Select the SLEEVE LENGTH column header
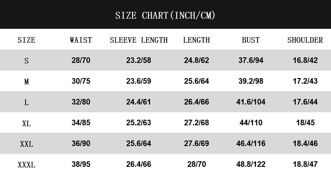Screen dimensions: 331x174 point(139,40)
